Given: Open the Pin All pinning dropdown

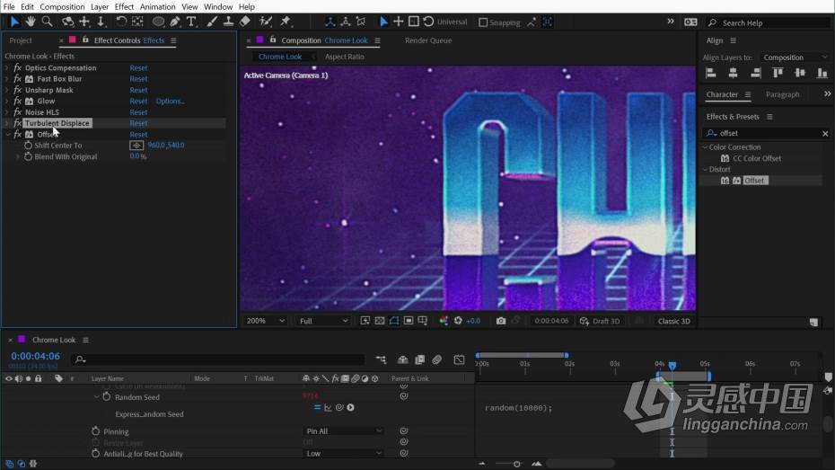Looking at the screenshot, I should coord(344,431).
